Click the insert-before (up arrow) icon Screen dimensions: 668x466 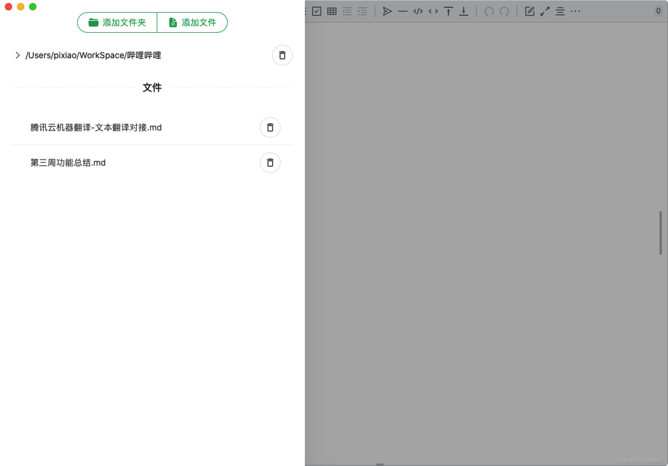448,12
